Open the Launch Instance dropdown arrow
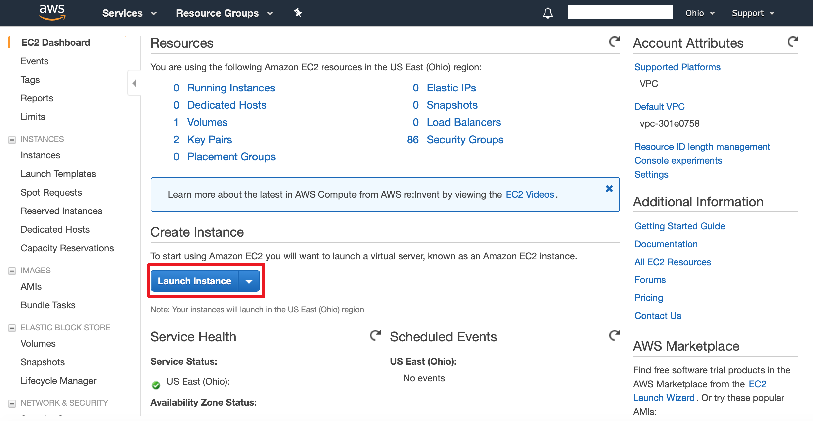This screenshot has width=813, height=421. [x=249, y=281]
